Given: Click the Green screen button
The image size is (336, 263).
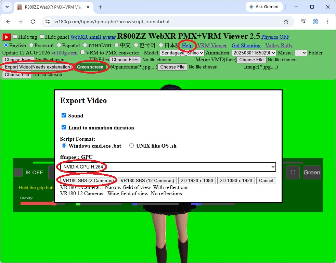Looking at the screenshot, I should (x=90, y=67).
